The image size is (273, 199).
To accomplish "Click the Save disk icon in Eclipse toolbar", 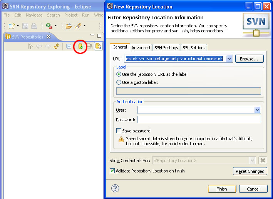I will pos(25,26).
